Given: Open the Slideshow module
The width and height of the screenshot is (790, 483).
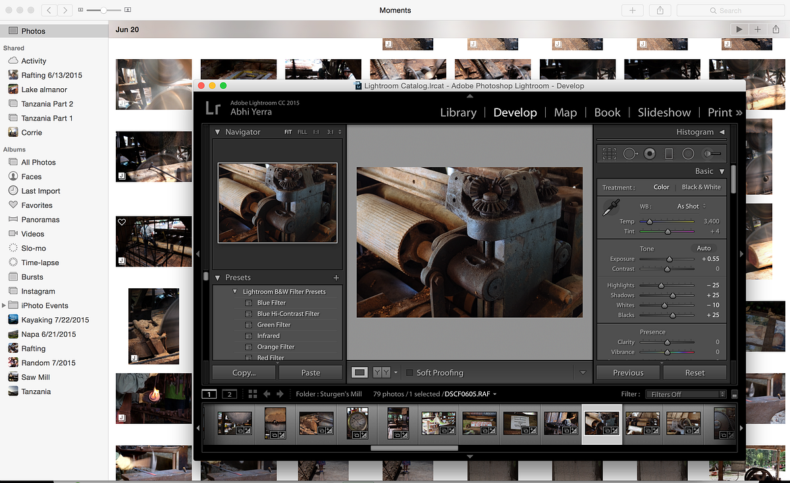Looking at the screenshot, I should pyautogui.click(x=664, y=113).
